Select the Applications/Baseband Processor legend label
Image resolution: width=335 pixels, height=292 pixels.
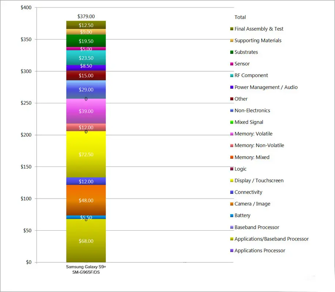271,239
